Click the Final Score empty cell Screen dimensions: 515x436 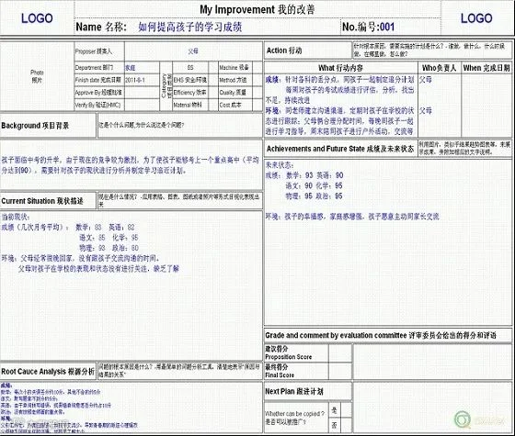[x=340, y=371]
